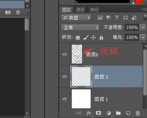The image size is (147, 118).
Task: Open the 类型 layer filter dropdown
Action: [x=76, y=18]
